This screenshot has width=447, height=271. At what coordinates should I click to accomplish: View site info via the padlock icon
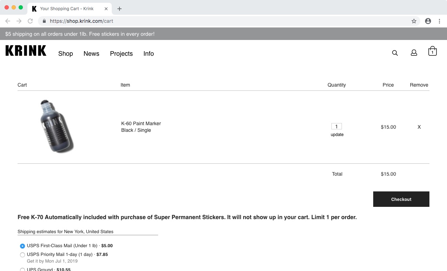(x=44, y=21)
